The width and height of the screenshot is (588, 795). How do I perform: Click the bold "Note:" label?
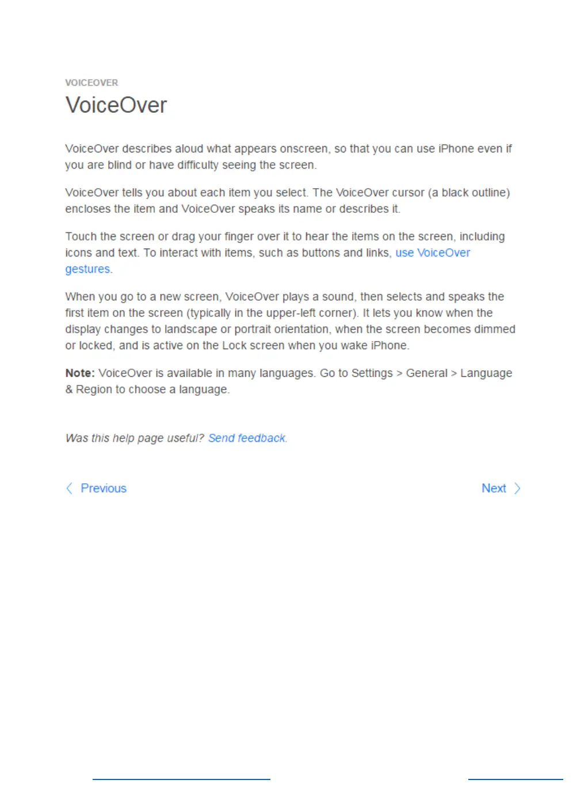pyautogui.click(x=80, y=373)
